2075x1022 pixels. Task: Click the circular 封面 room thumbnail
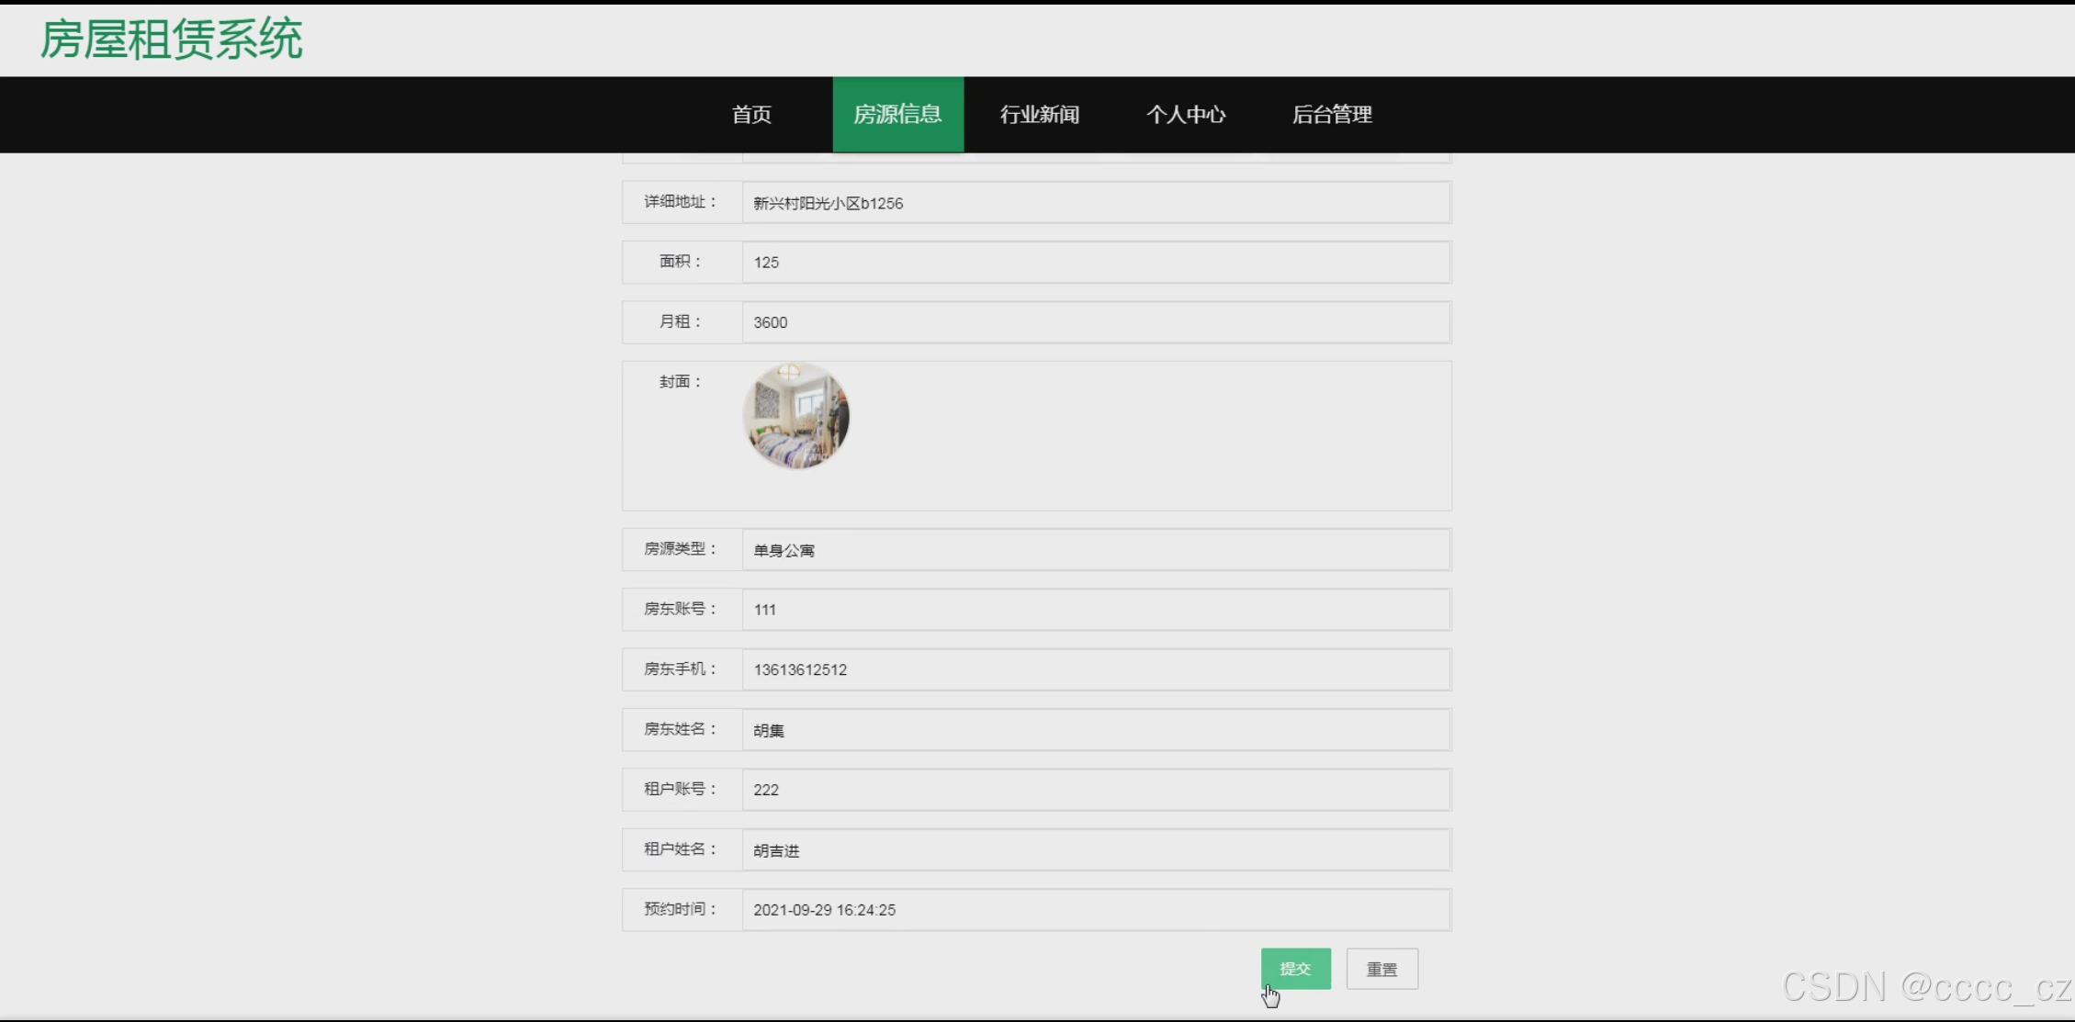click(x=795, y=416)
